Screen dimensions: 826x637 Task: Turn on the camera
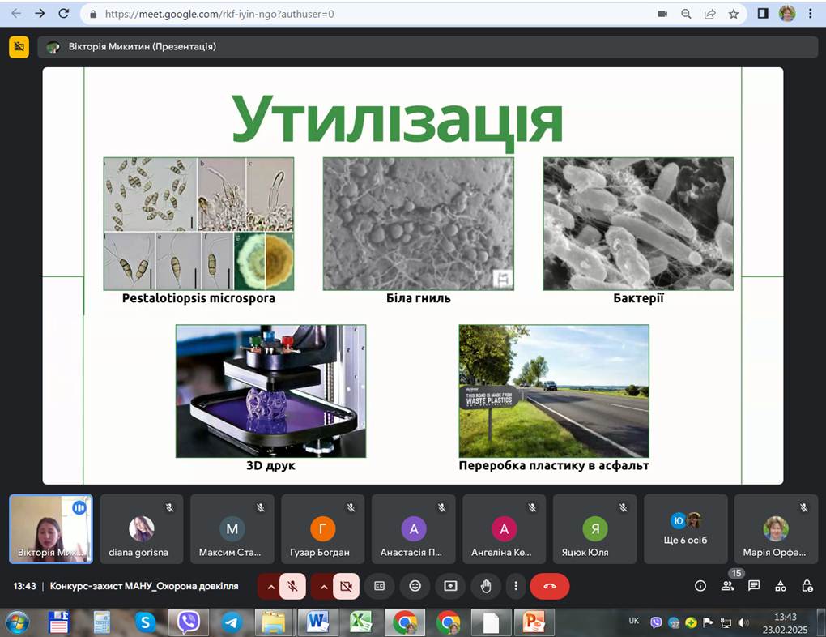(347, 586)
